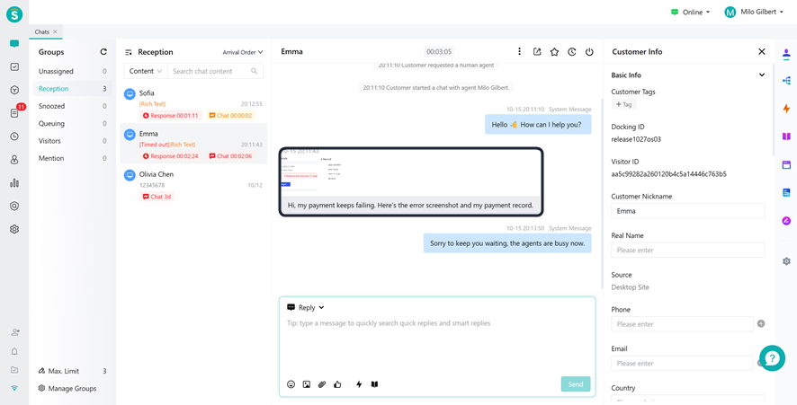Click the Email input field
Screen dimensions: 797x405
[x=682, y=363]
